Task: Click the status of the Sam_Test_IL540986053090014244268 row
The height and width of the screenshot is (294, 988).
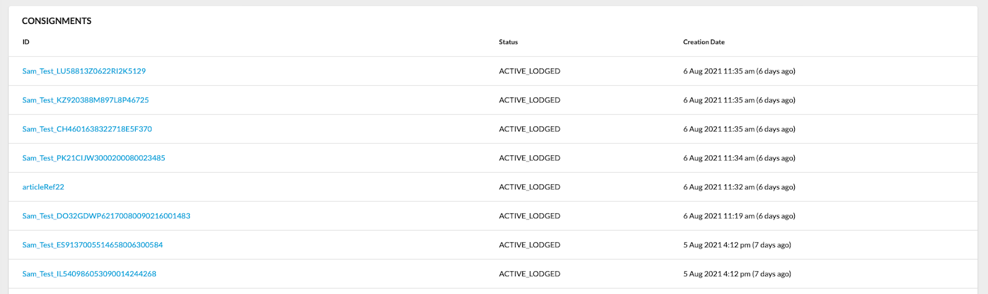Action: click(x=529, y=274)
